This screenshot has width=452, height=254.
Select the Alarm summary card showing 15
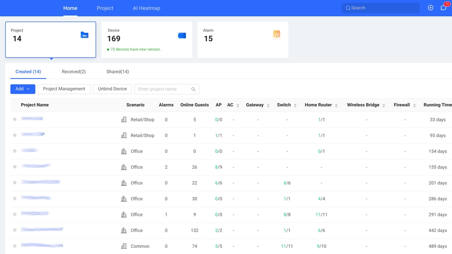[243, 40]
